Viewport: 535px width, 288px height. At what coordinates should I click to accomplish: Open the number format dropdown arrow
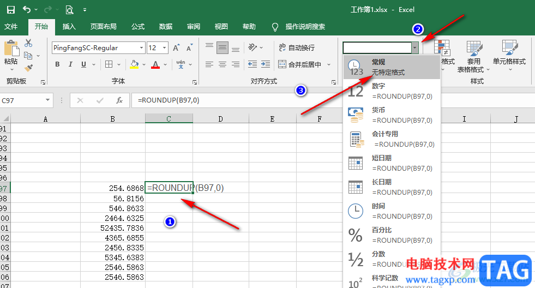[x=414, y=48]
